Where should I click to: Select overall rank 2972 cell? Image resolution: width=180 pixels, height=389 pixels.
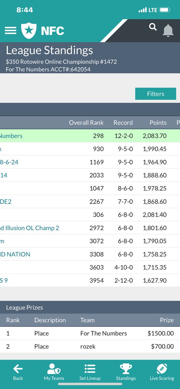coord(96,228)
